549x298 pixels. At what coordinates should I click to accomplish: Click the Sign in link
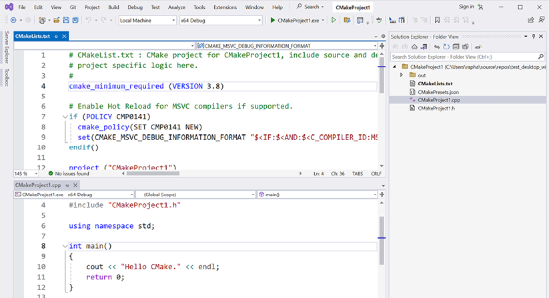pos(466,7)
